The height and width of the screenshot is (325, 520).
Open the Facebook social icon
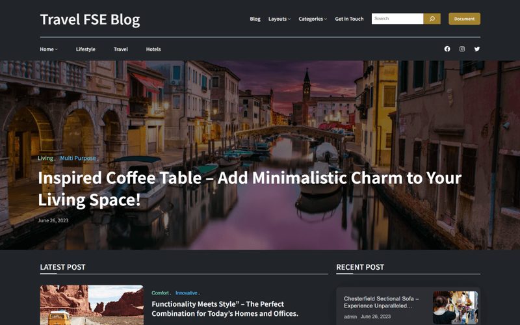click(447, 49)
